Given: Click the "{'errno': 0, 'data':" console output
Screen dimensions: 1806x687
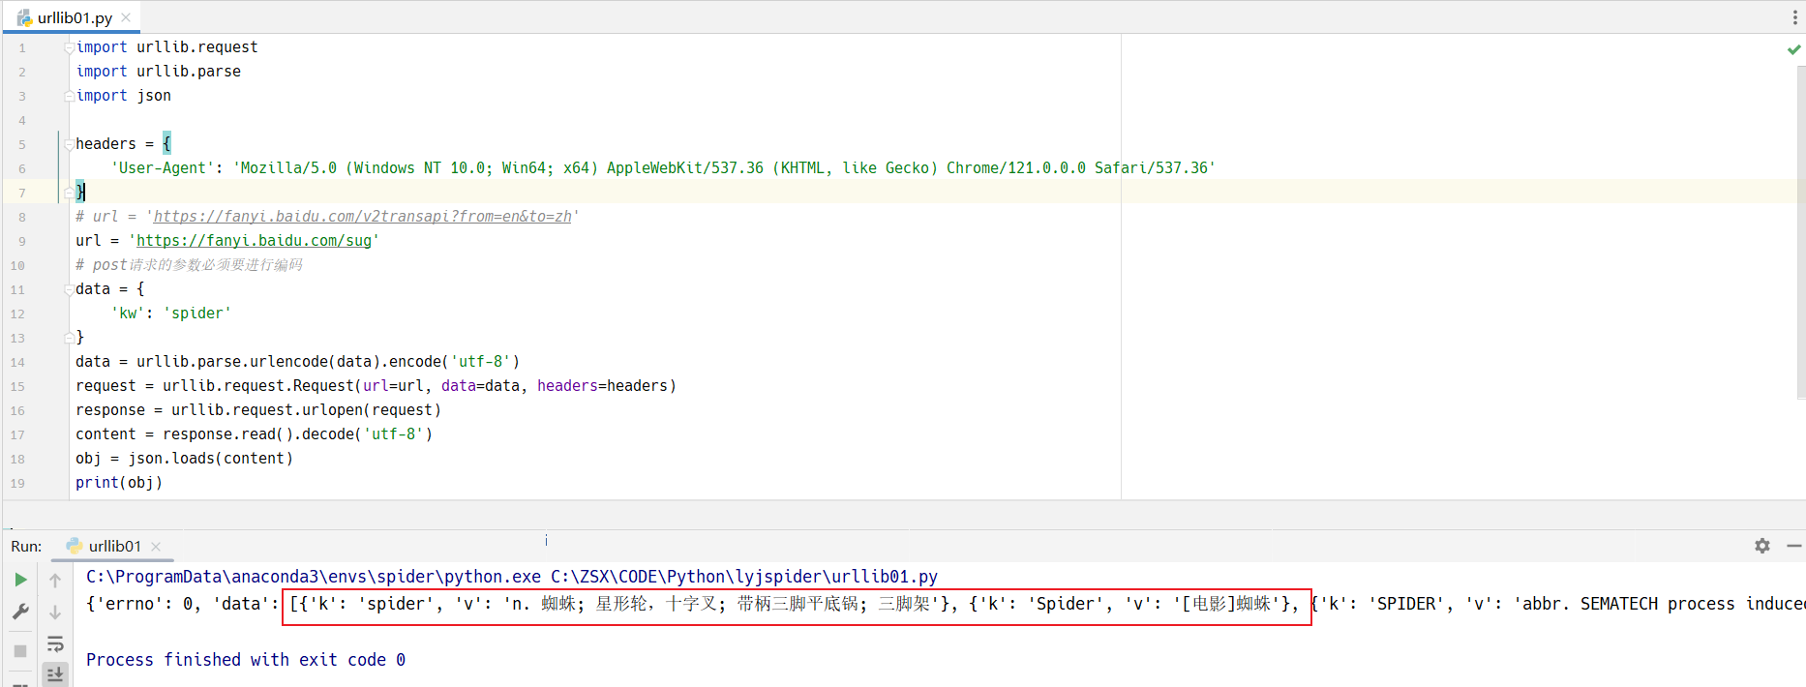Looking at the screenshot, I should [x=183, y=604].
